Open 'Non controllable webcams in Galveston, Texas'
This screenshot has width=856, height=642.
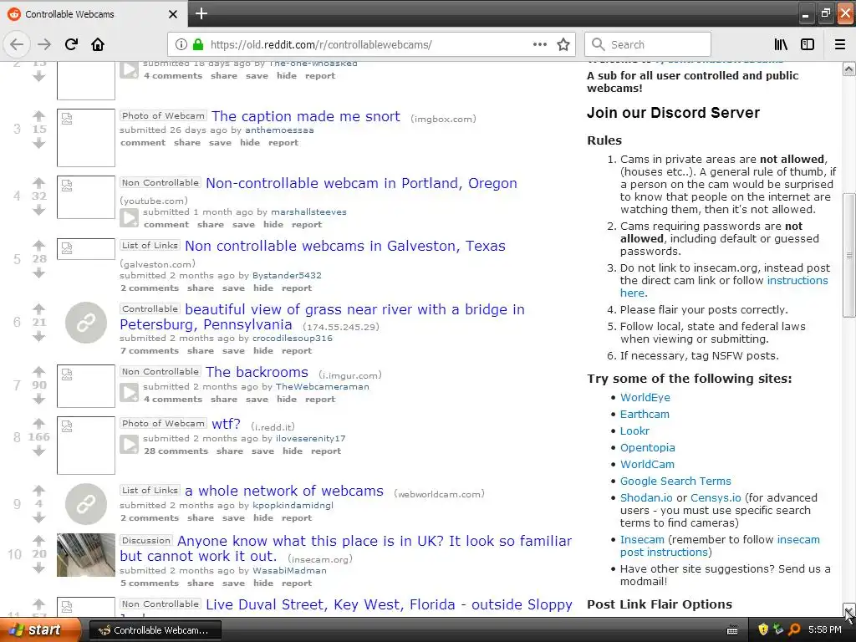[345, 247]
